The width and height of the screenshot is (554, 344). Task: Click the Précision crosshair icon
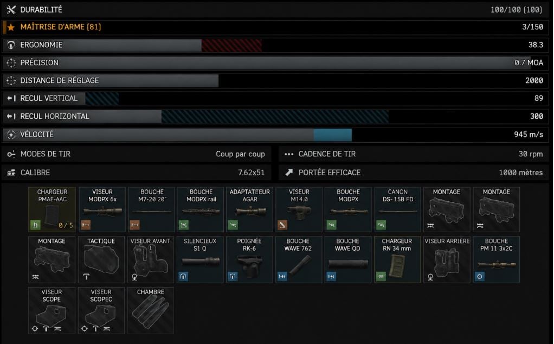pyautogui.click(x=11, y=63)
